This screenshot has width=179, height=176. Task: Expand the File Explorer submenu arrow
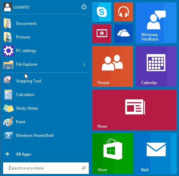coord(84,65)
